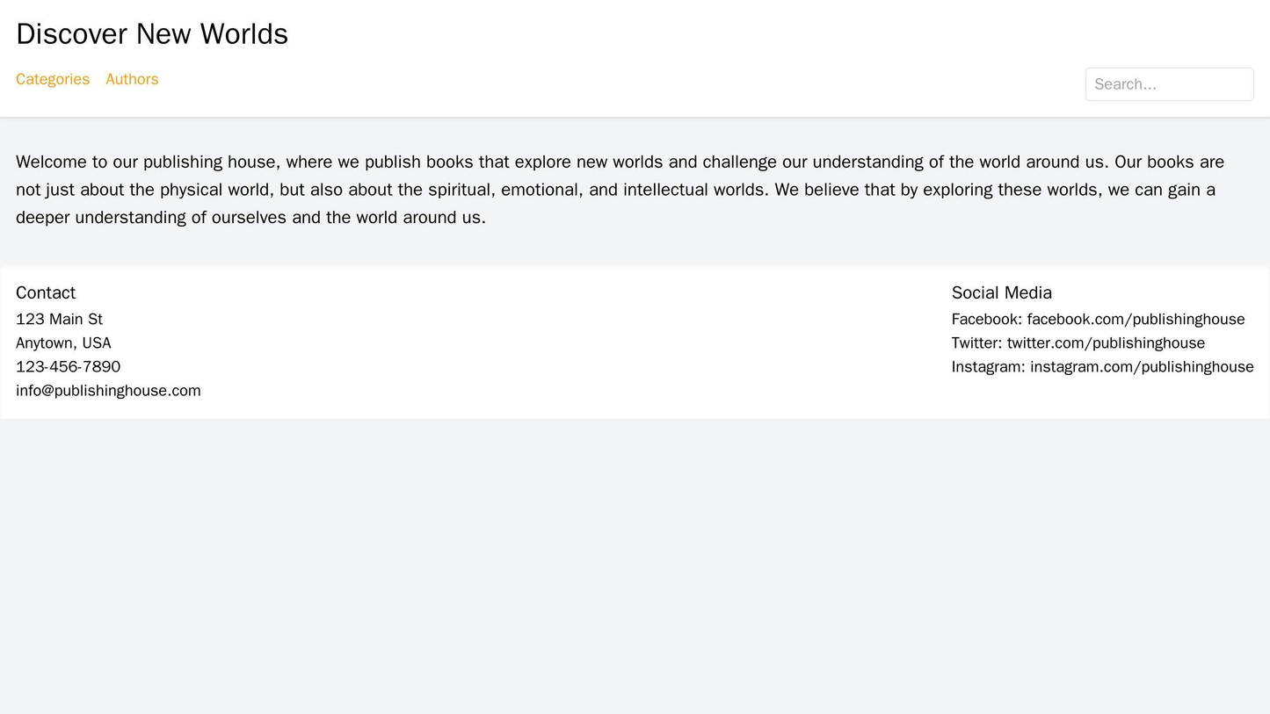Visit the instagram.com/publishinghouse link
Image resolution: width=1270 pixels, height=714 pixels.
1142,366
